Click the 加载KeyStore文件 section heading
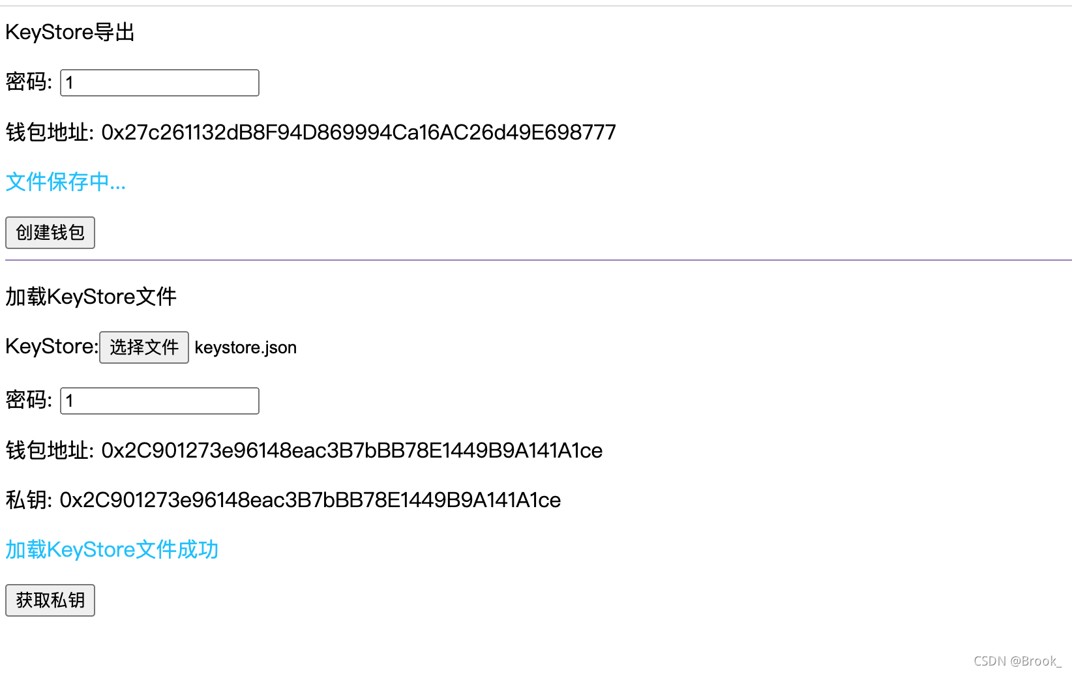 [x=91, y=297]
